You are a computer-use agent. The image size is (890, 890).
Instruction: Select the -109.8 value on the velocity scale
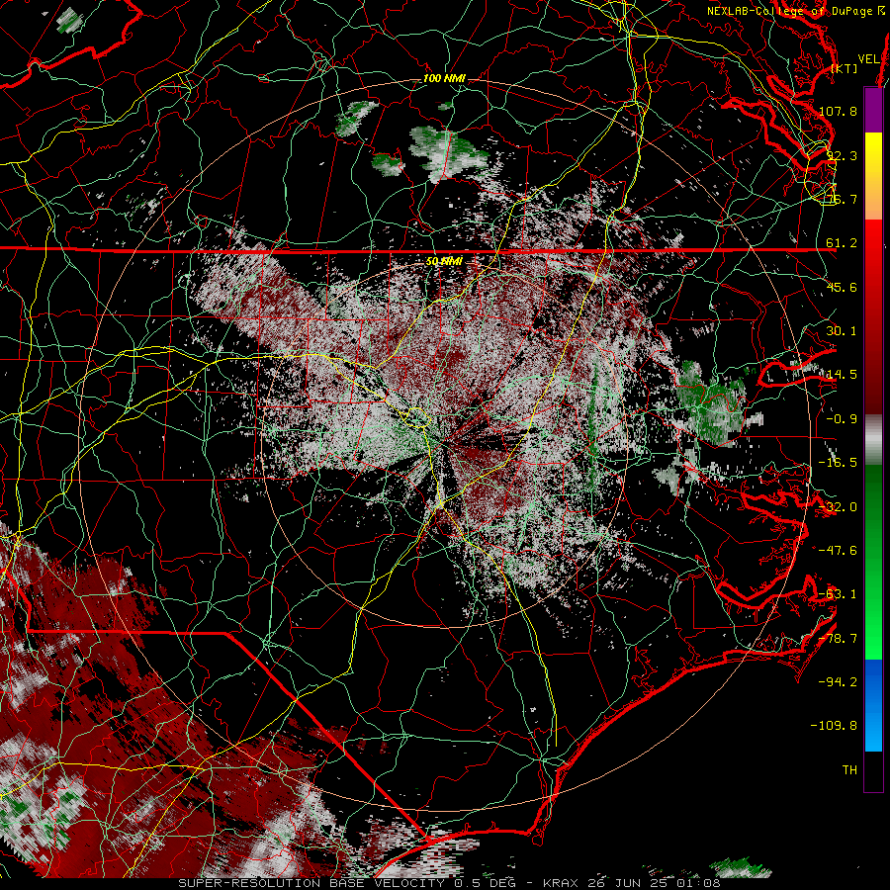(x=834, y=726)
